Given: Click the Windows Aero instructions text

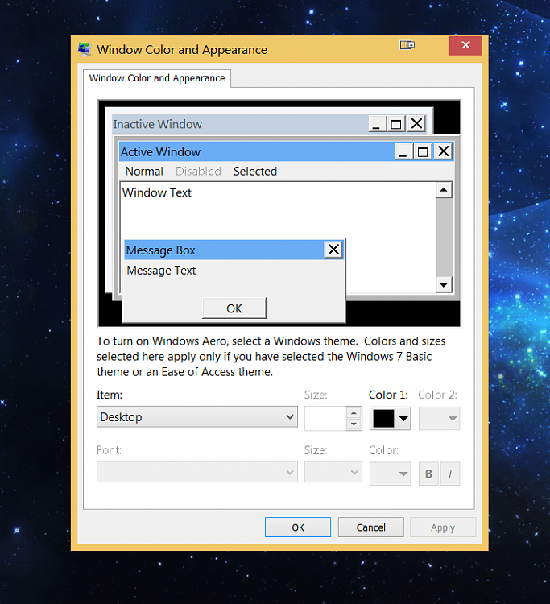Looking at the screenshot, I should click(271, 357).
